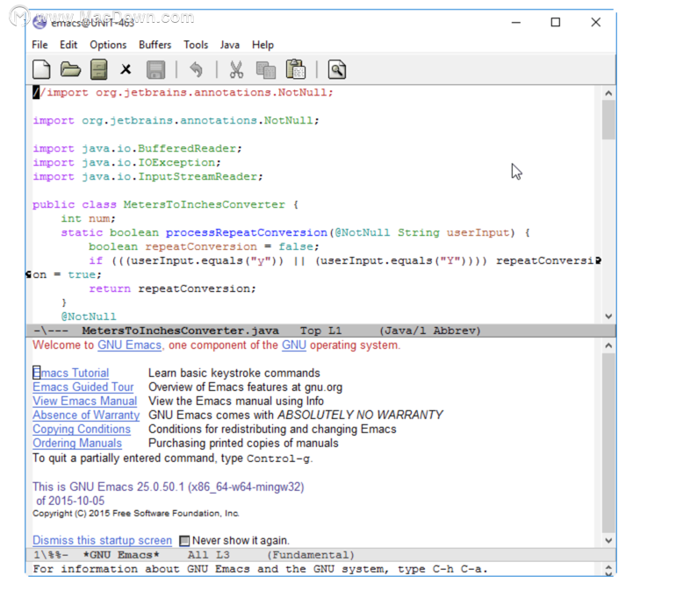Follow the GNU operating system link
Image resolution: width=676 pixels, height=597 pixels.
coord(294,345)
